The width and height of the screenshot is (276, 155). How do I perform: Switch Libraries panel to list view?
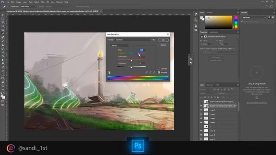[273, 17]
